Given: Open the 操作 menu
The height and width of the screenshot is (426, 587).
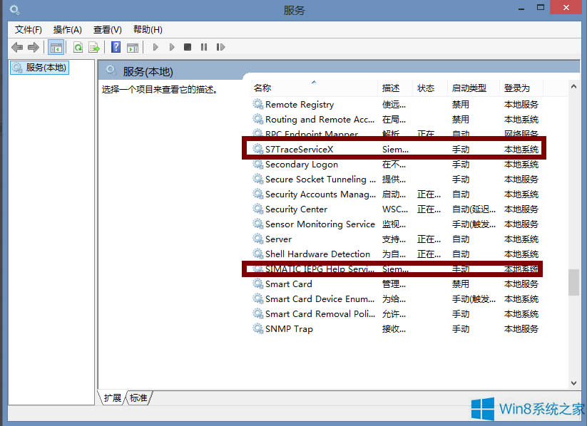Looking at the screenshot, I should coord(67,29).
